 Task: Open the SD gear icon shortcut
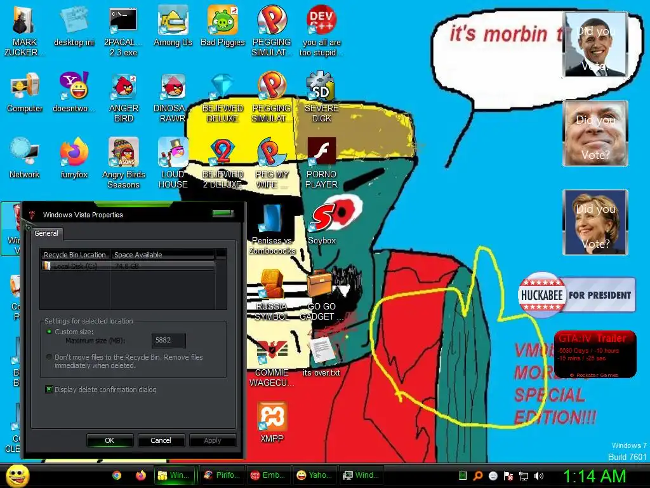(321, 97)
